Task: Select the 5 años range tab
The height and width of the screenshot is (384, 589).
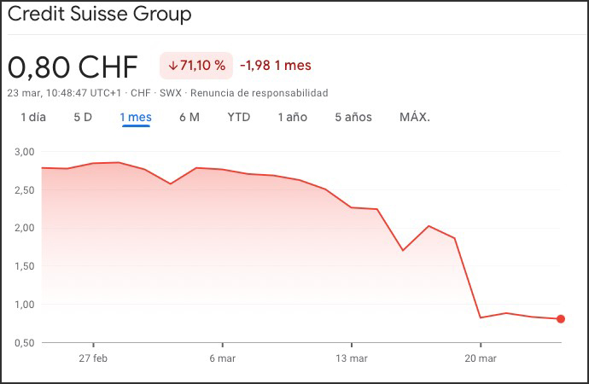Action: tap(353, 117)
